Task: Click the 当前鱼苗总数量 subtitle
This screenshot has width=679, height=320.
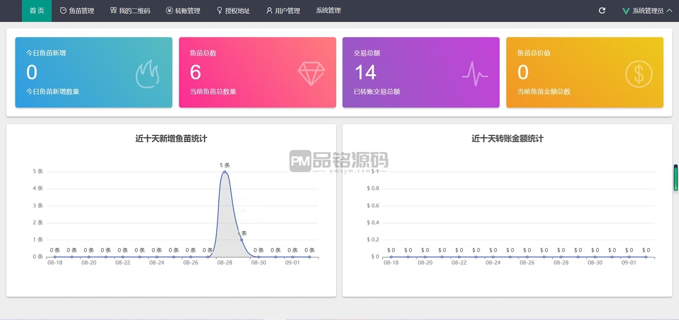Action: click(213, 91)
